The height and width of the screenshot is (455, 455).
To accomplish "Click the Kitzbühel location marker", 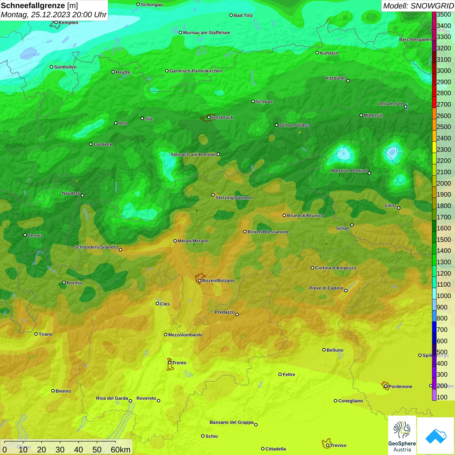I will pyautogui.click(x=348, y=81).
